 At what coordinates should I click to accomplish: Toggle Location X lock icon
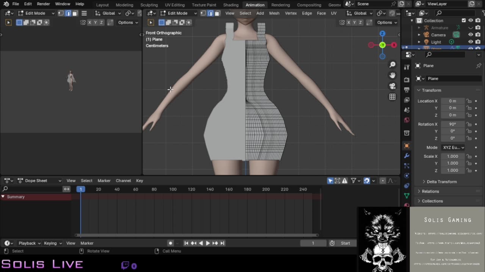[x=469, y=101]
